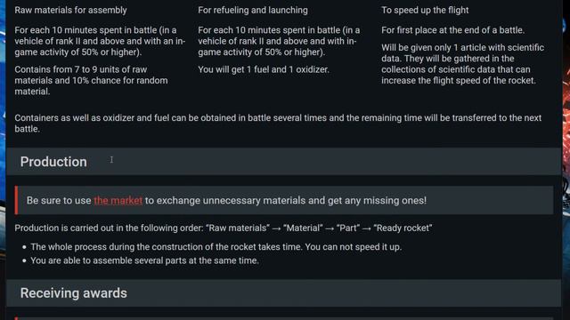Image resolution: width=570 pixels, height=320 pixels.
Task: Click the 10 minutes in battle text under refueling
Action: coord(279,41)
